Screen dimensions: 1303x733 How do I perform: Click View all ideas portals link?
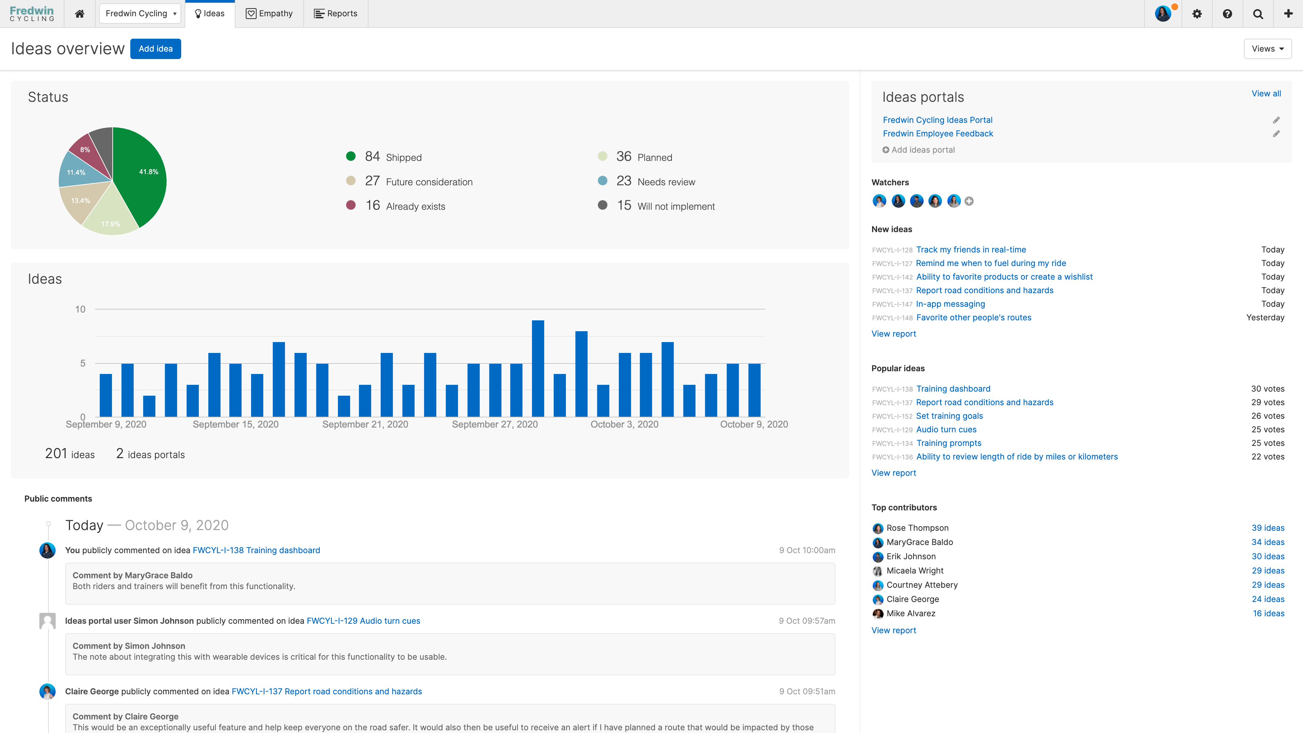[x=1266, y=94]
